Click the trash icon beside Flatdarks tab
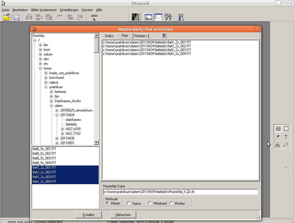The height and width of the screenshot is (223, 294). 164,36
